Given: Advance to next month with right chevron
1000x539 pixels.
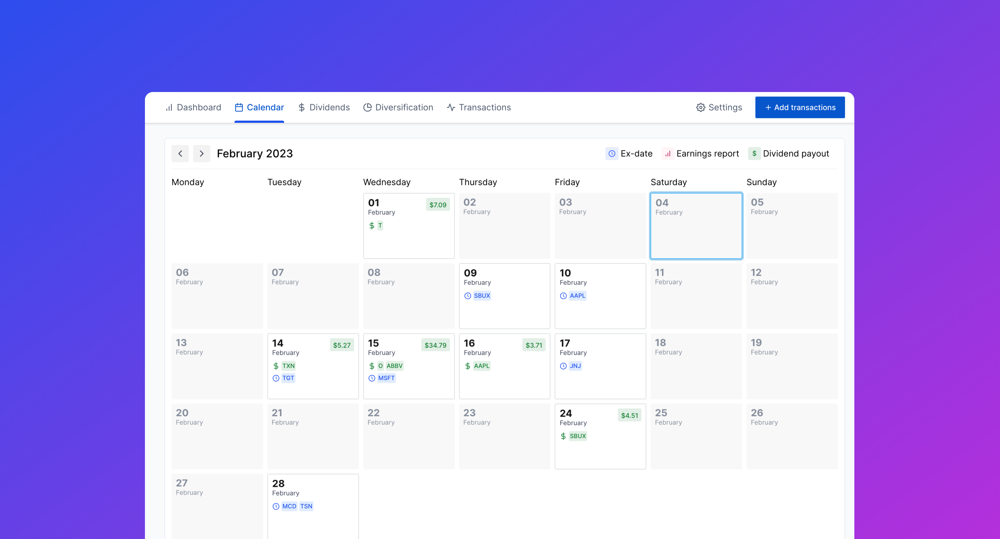Looking at the screenshot, I should coord(201,154).
